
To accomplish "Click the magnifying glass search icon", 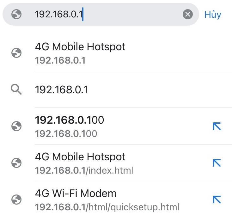I will coord(16,89).
